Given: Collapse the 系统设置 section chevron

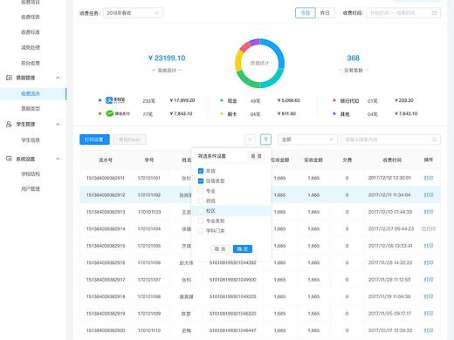Looking at the screenshot, I should pos(58,159).
